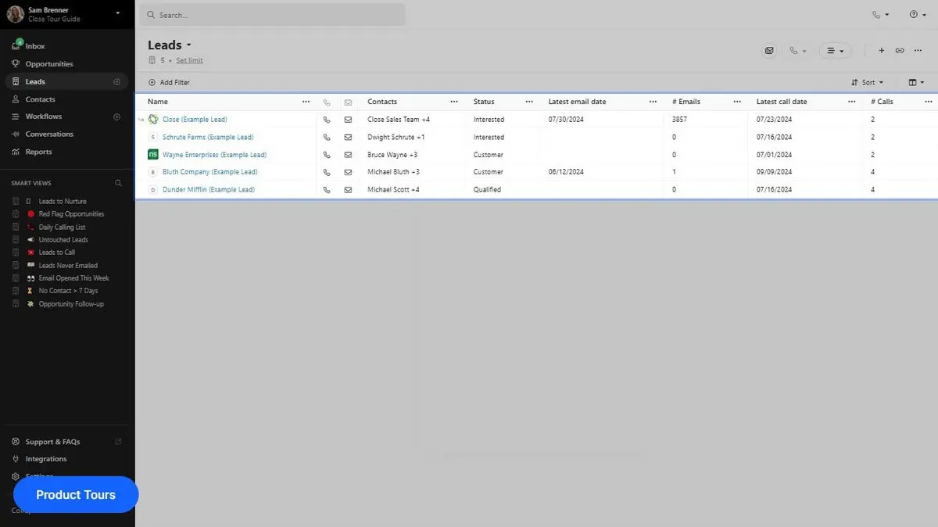Copy the link using the chain icon
Image resolution: width=938 pixels, height=527 pixels.
coord(900,50)
